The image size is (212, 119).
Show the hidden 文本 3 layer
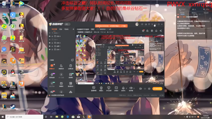(x=50, y=39)
